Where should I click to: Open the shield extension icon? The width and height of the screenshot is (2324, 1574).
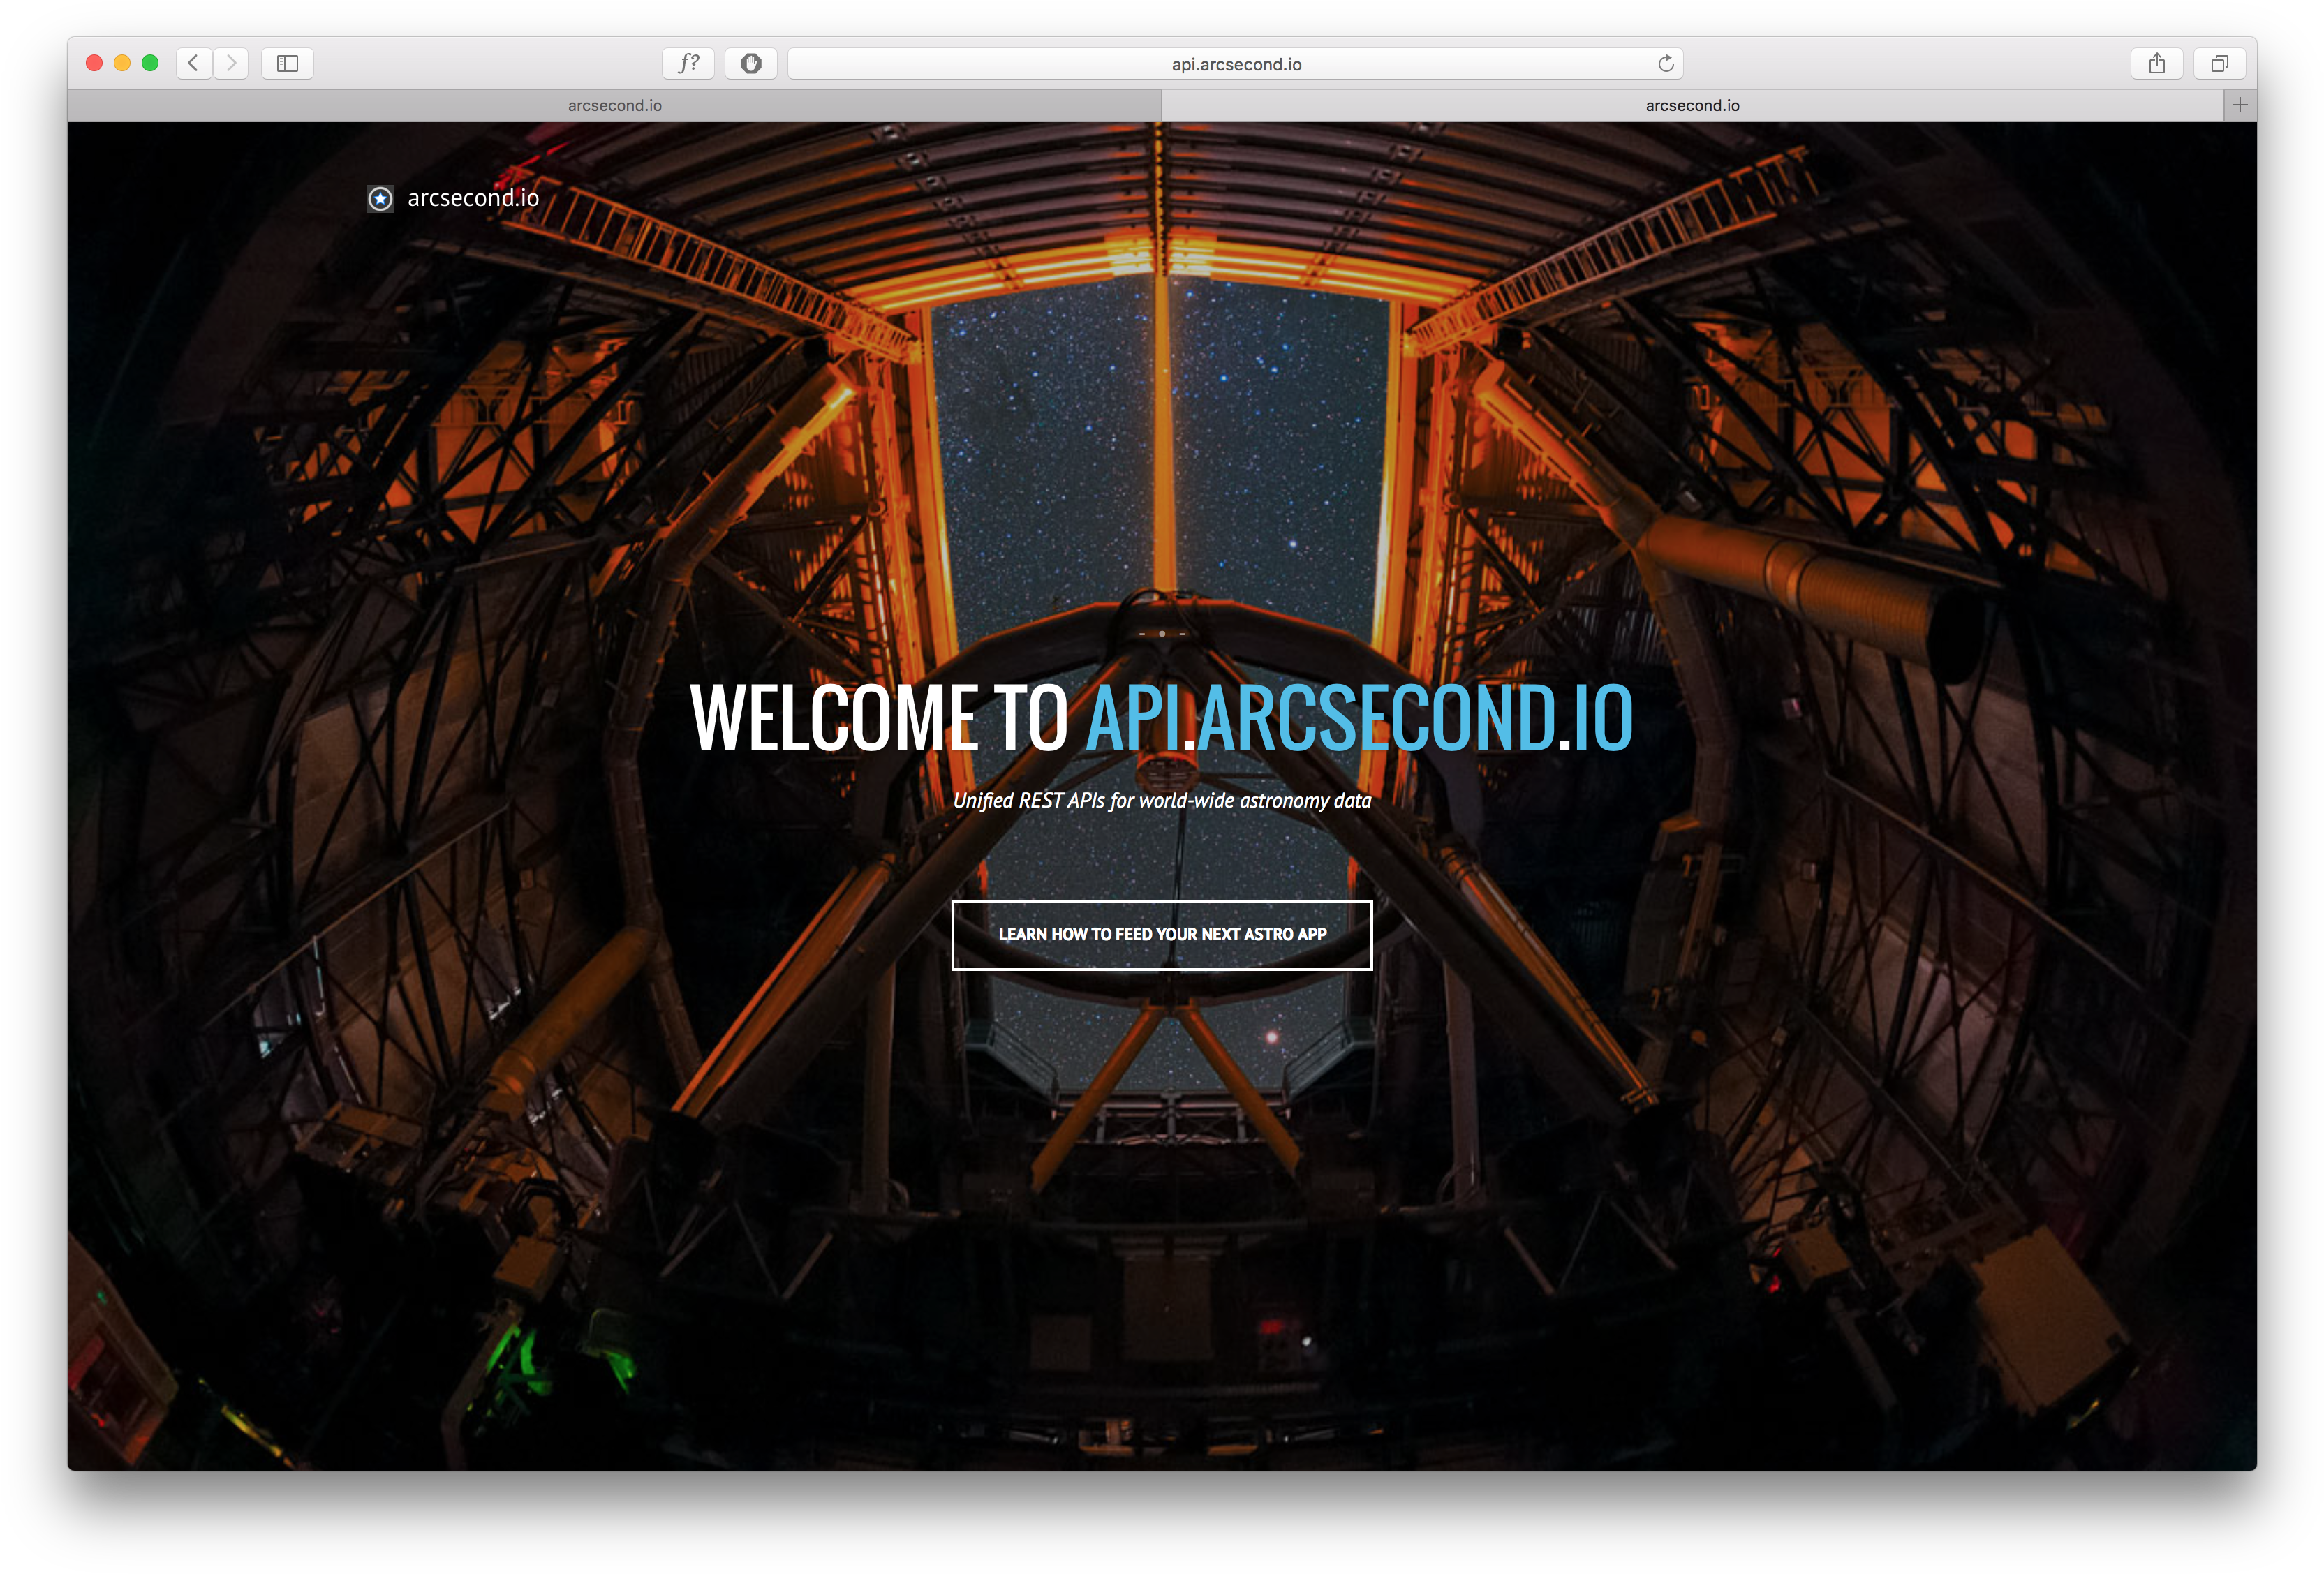point(751,63)
